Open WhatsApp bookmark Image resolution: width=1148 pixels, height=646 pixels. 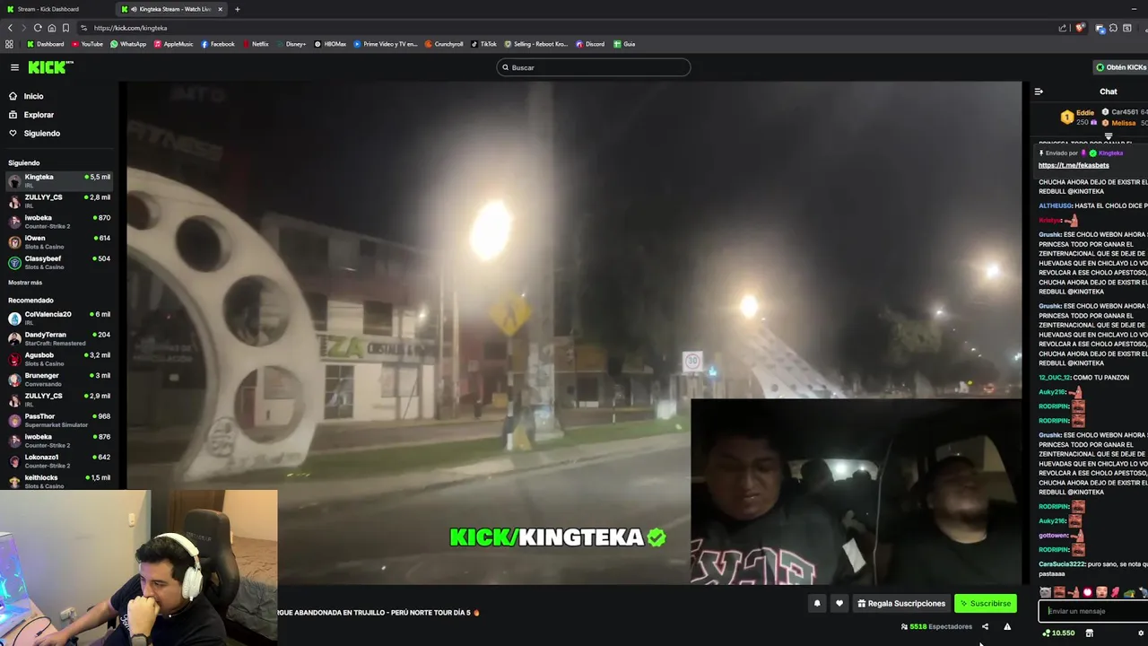(127, 44)
